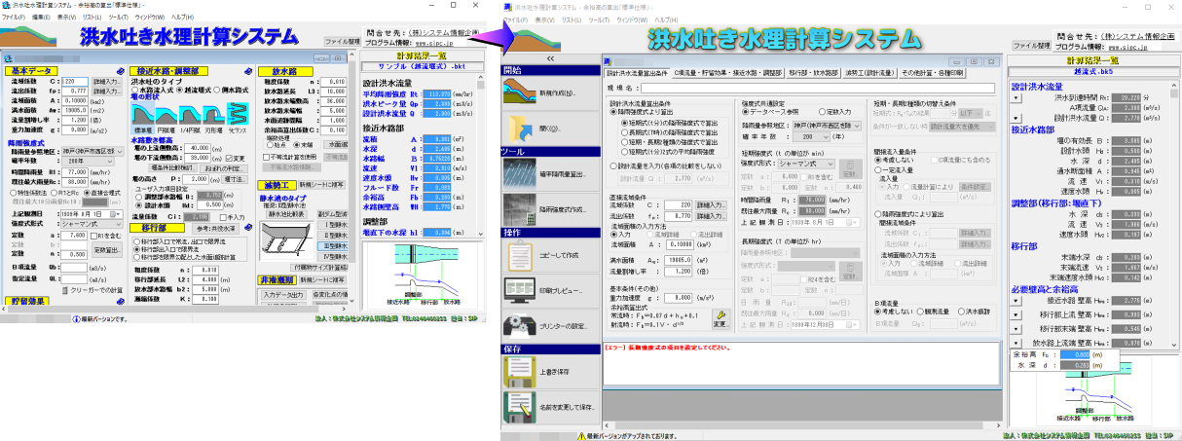Click ファイル整理 button in right window
The width and height of the screenshot is (1182, 441).
pos(1032,45)
